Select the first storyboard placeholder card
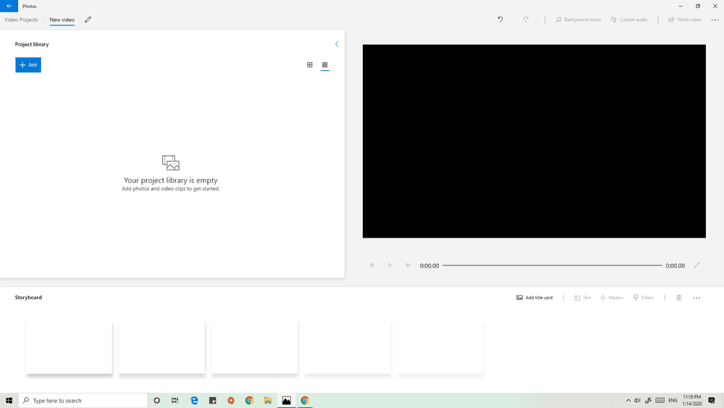The image size is (724, 408). [69, 347]
